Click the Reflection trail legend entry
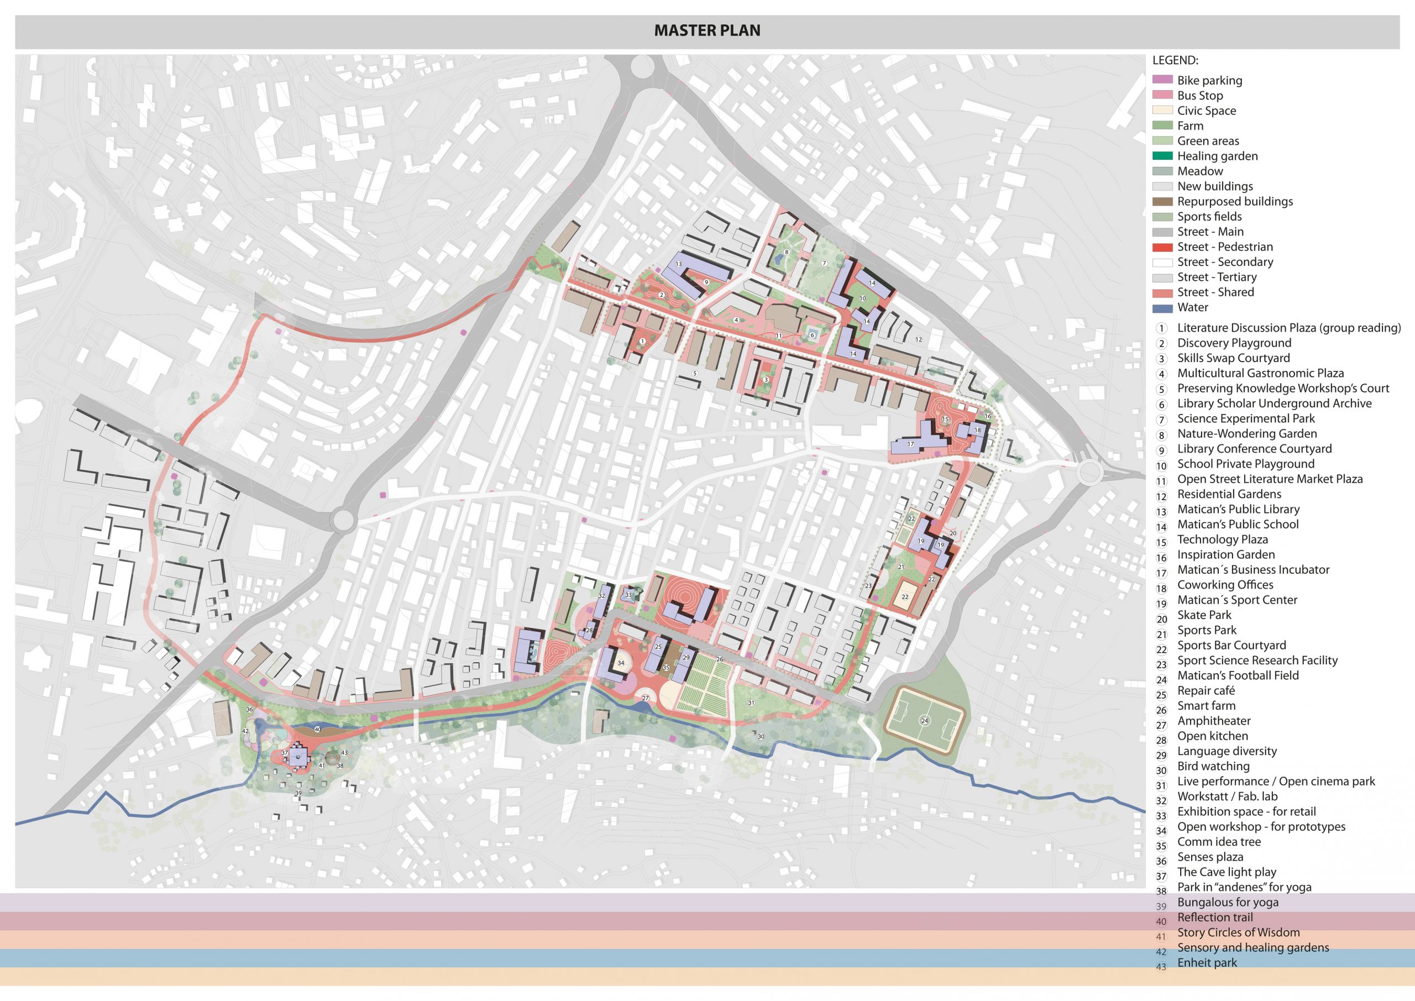The image size is (1415, 1001). tap(1215, 917)
